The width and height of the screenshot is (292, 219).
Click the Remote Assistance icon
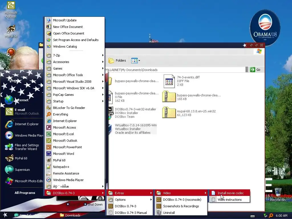pyautogui.click(x=49, y=173)
